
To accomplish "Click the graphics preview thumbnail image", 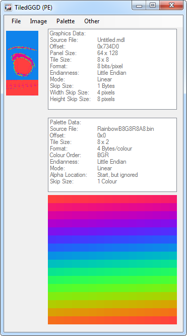I will click(x=22, y=63).
